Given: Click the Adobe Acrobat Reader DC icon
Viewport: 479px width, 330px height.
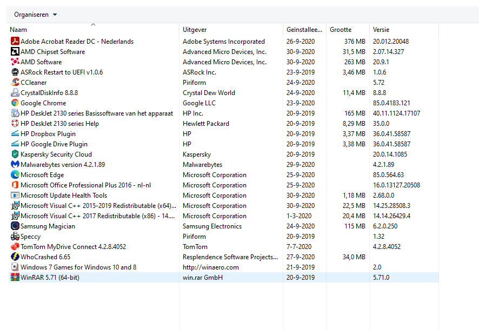Looking at the screenshot, I should (15, 41).
